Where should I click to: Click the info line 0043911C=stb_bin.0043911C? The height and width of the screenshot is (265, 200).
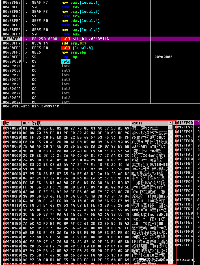click(x=31, y=106)
